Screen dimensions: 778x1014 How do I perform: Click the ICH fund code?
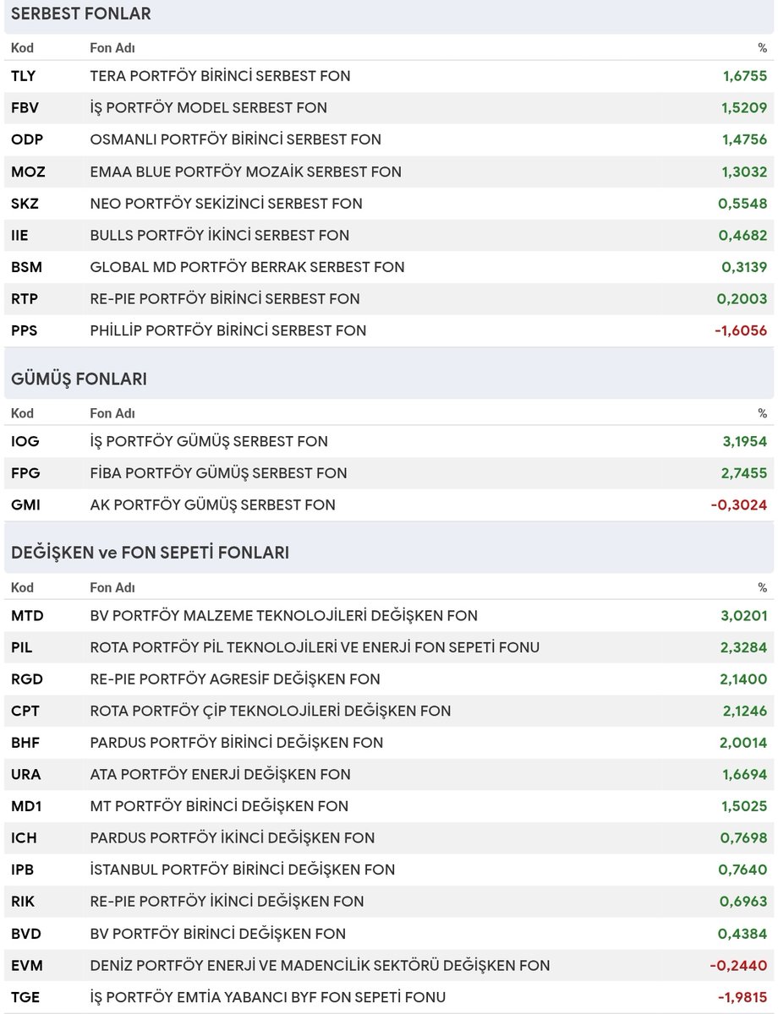click(24, 838)
